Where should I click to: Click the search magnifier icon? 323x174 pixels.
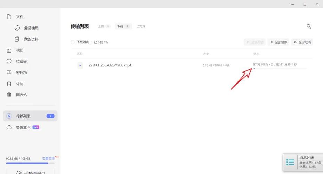pyautogui.click(x=308, y=26)
